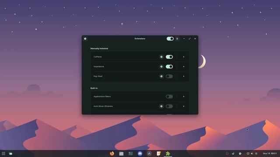This screenshot has height=157, width=280.
Task: Click the info icon in Extensions header
Action: pyautogui.click(x=85, y=39)
